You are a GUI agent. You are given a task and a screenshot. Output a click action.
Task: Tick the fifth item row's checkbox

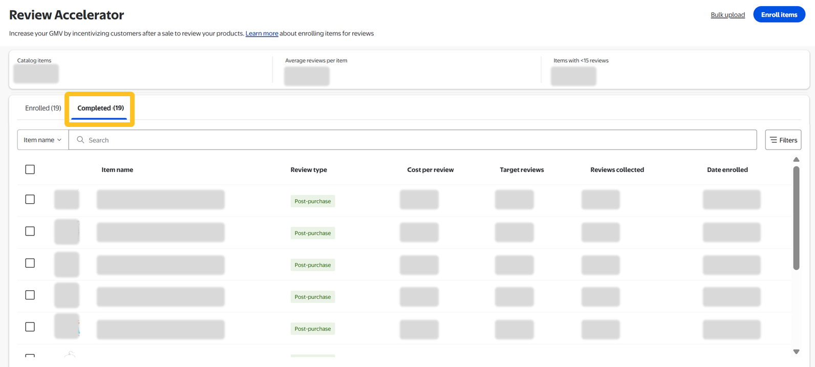pyautogui.click(x=30, y=327)
